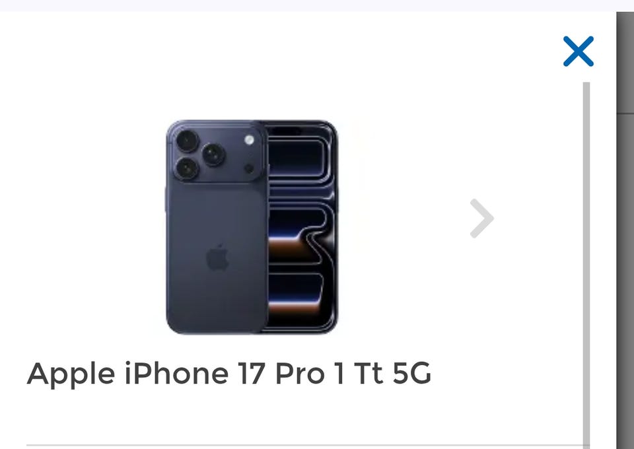The image size is (634, 449).
Task: Click the camera flash on the phone image
Action: coord(249,140)
